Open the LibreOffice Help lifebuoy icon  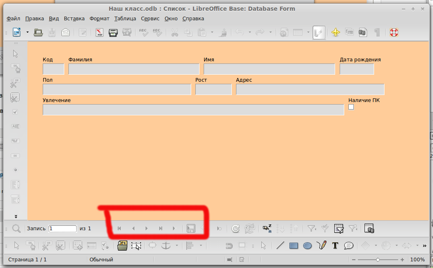pos(394,32)
